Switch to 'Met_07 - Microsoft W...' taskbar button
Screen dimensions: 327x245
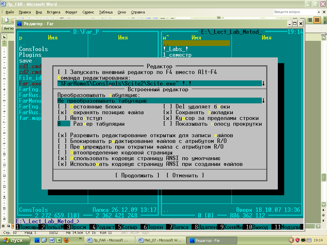(x=161, y=240)
